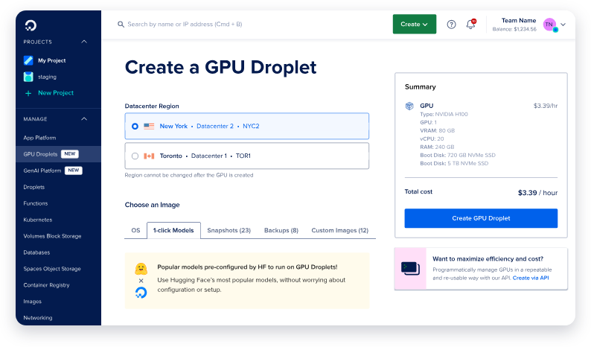Click the NEW badge next to GPU Droplets
This screenshot has width=591, height=347.
[70, 154]
